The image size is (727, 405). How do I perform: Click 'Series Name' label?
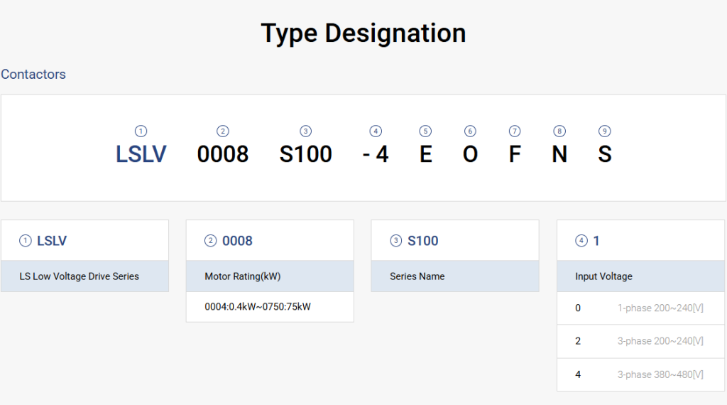pyautogui.click(x=417, y=276)
